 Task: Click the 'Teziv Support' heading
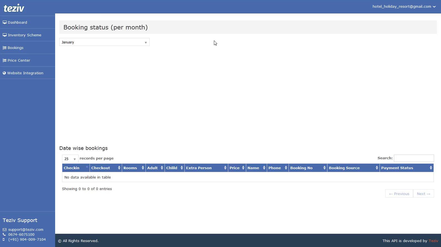pyautogui.click(x=20, y=220)
